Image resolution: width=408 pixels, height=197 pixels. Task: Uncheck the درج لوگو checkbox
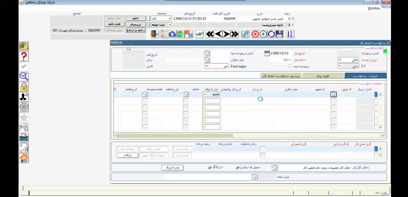click(209, 167)
